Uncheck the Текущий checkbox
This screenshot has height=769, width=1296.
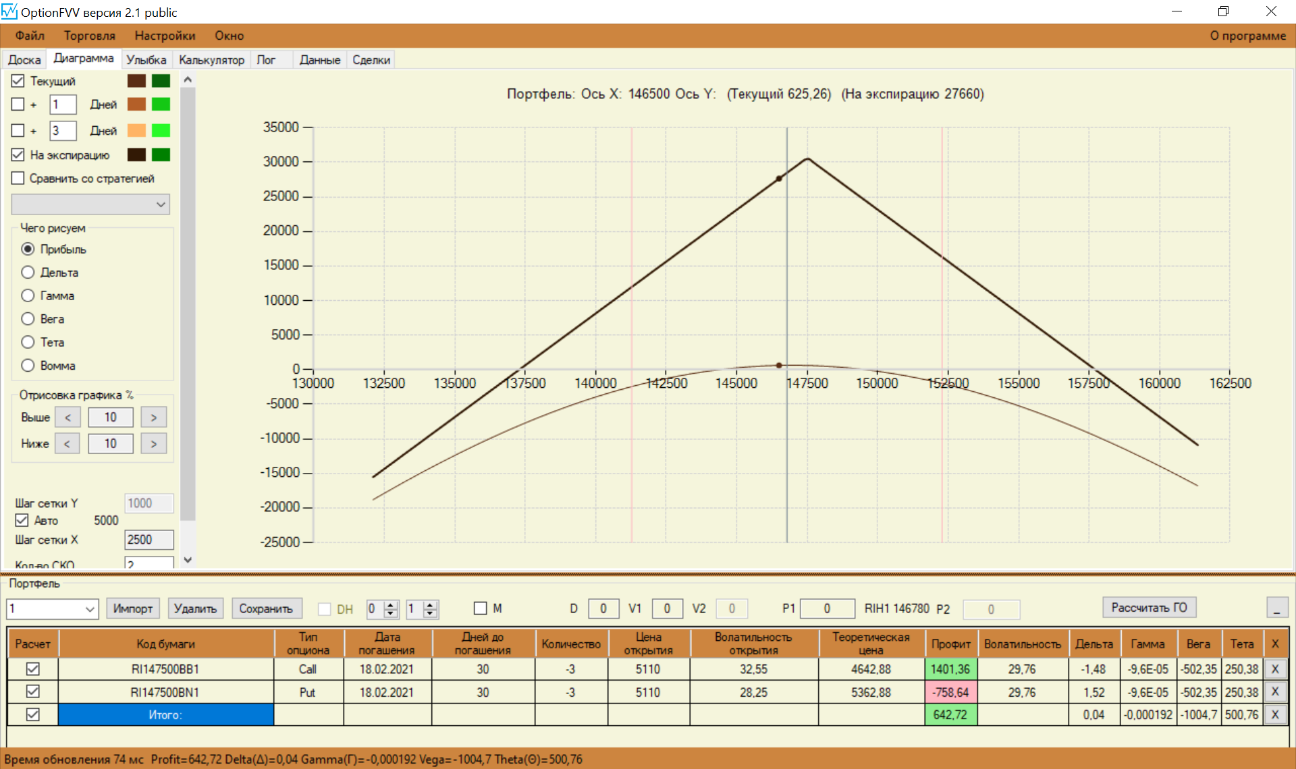18,81
